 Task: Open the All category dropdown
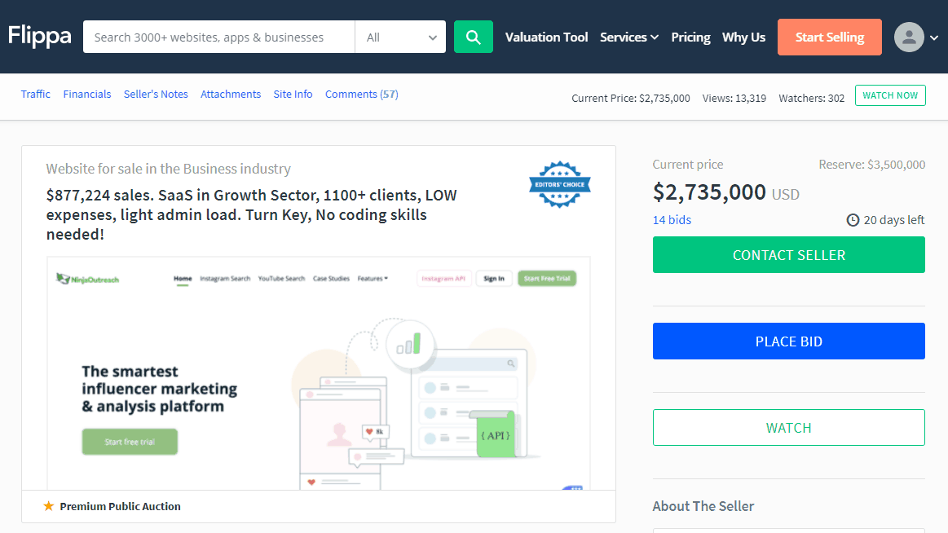(x=400, y=37)
